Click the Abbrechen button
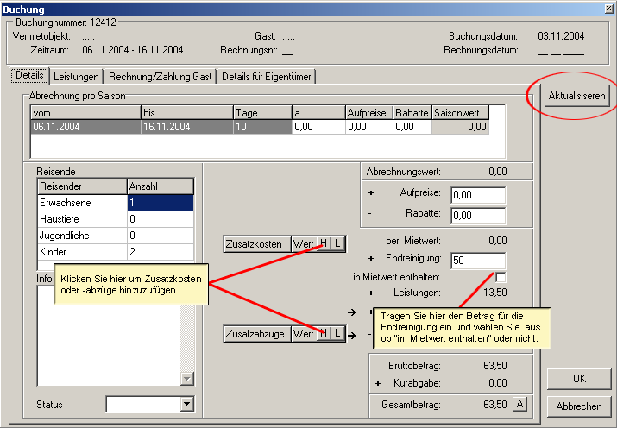Screen dimensions: 617x428 pyautogui.click(x=579, y=406)
